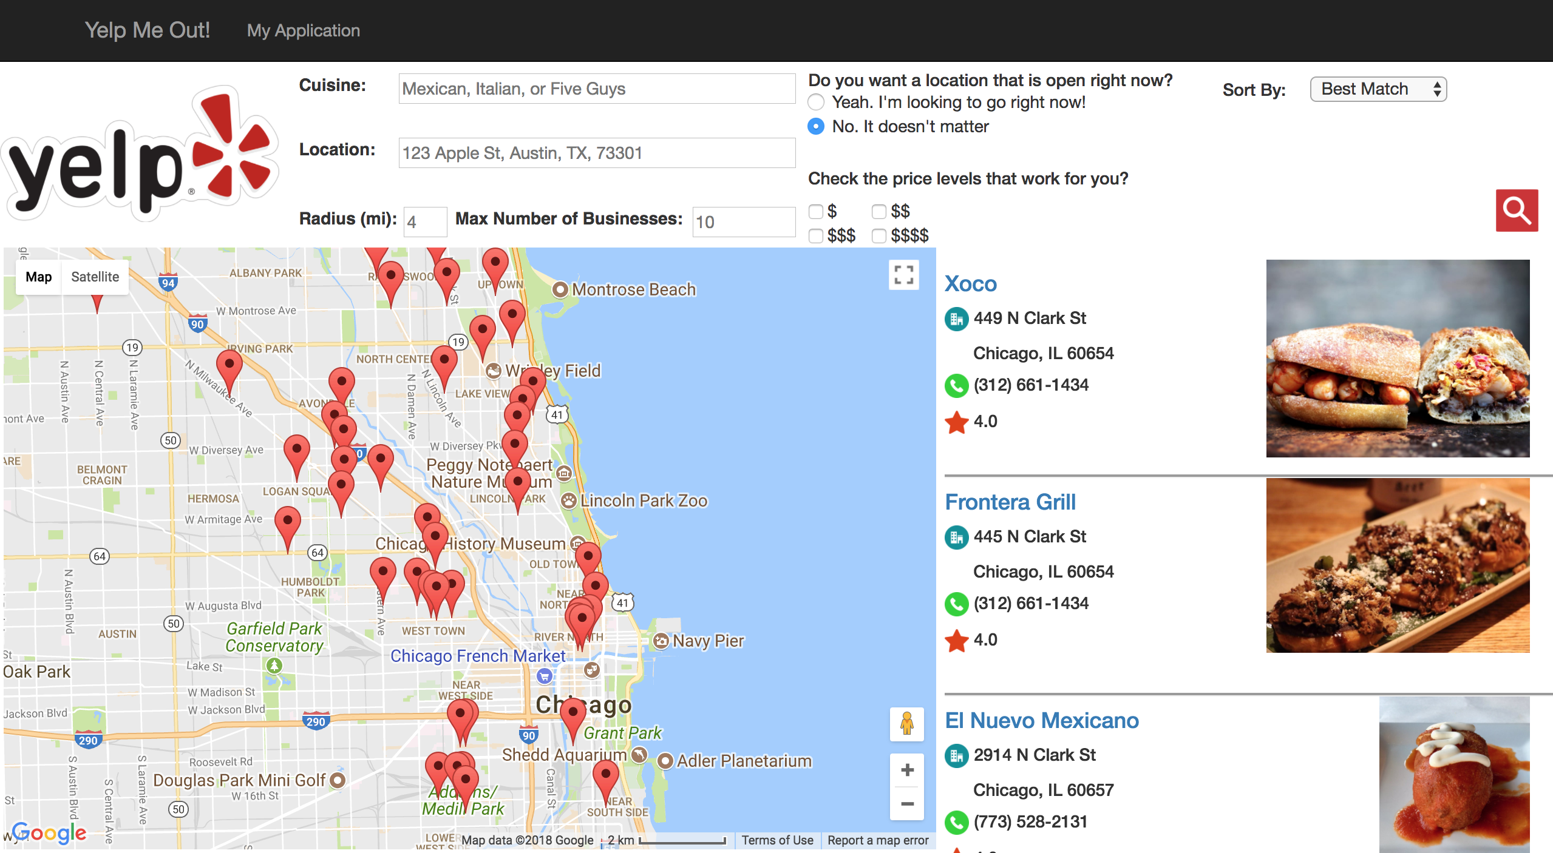Check the $$ price level checkbox
Image resolution: width=1553 pixels, height=853 pixels.
tap(878, 211)
